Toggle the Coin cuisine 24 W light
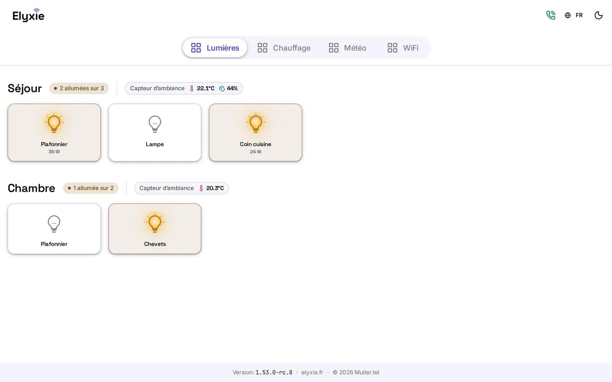The image size is (612, 382). coord(256,133)
